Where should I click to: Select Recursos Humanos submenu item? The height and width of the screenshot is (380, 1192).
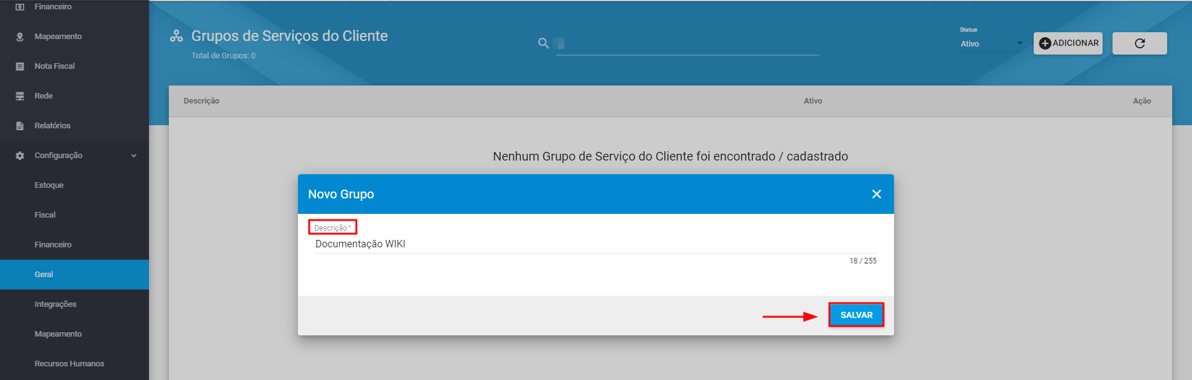coord(74,364)
